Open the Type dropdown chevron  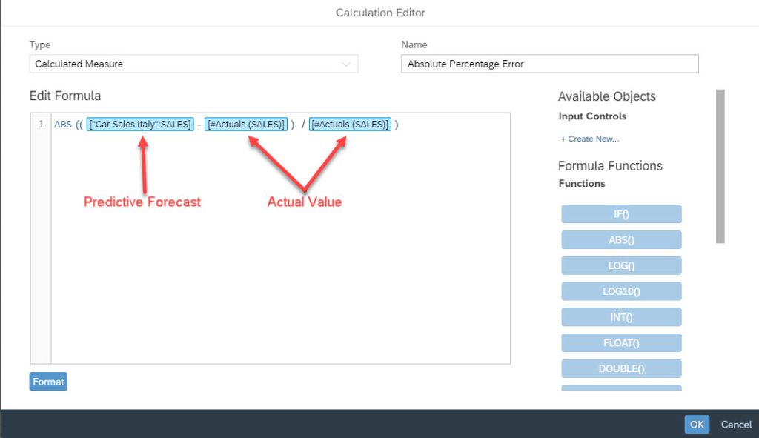click(x=346, y=64)
